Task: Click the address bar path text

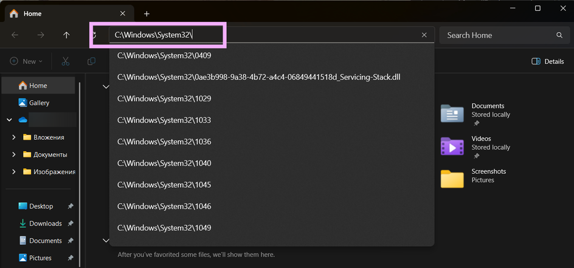Action: [154, 35]
